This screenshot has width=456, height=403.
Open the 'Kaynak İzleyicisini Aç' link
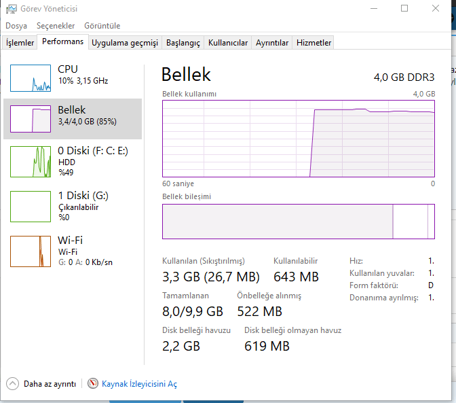pos(139,384)
